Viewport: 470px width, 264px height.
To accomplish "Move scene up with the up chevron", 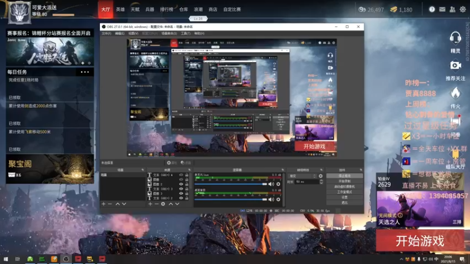I will (117, 204).
